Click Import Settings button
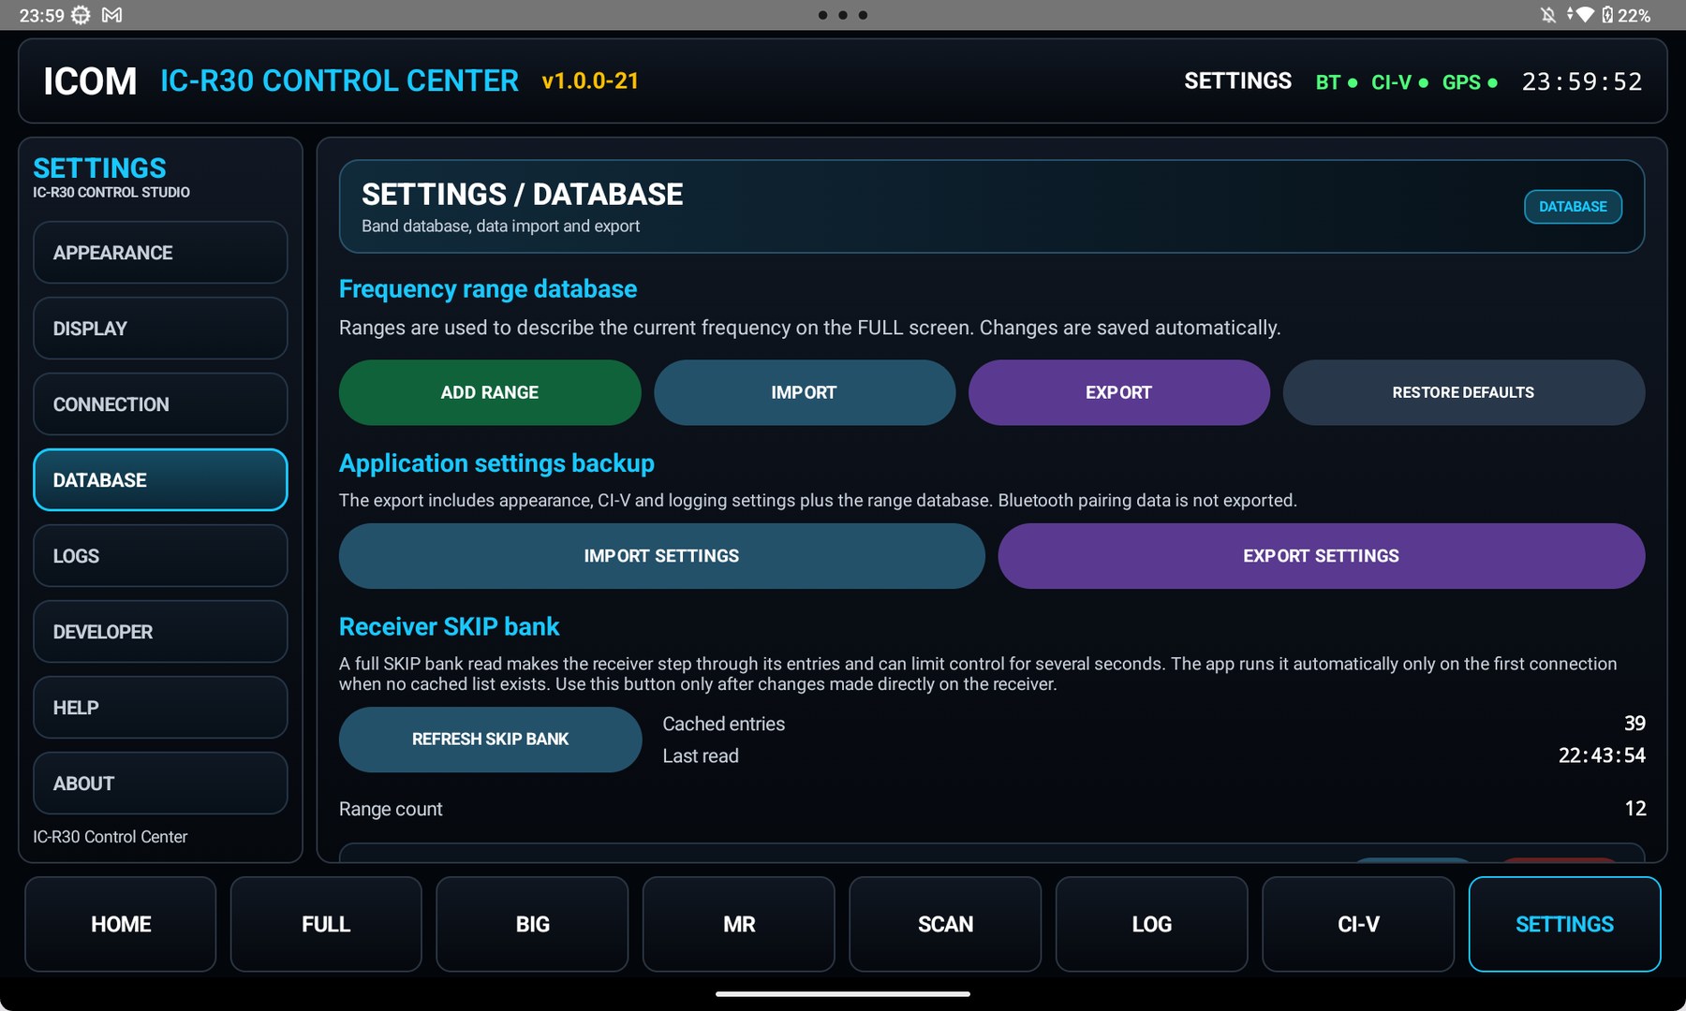 [x=662, y=556]
